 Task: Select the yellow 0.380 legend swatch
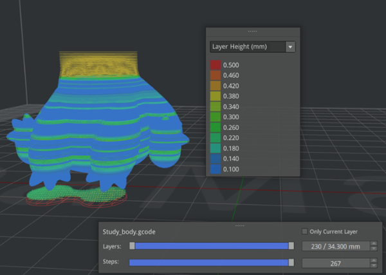click(x=216, y=96)
